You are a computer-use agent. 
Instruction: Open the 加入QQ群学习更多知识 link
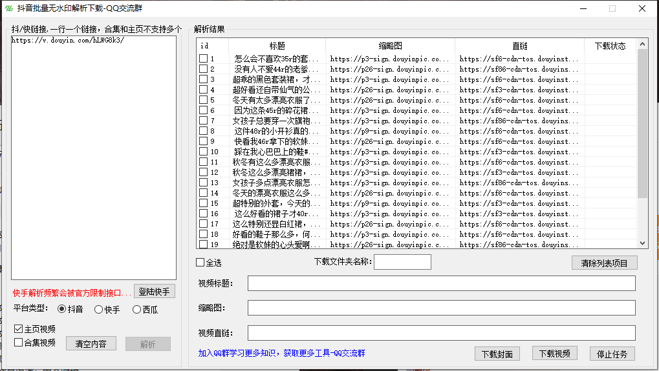click(x=281, y=353)
